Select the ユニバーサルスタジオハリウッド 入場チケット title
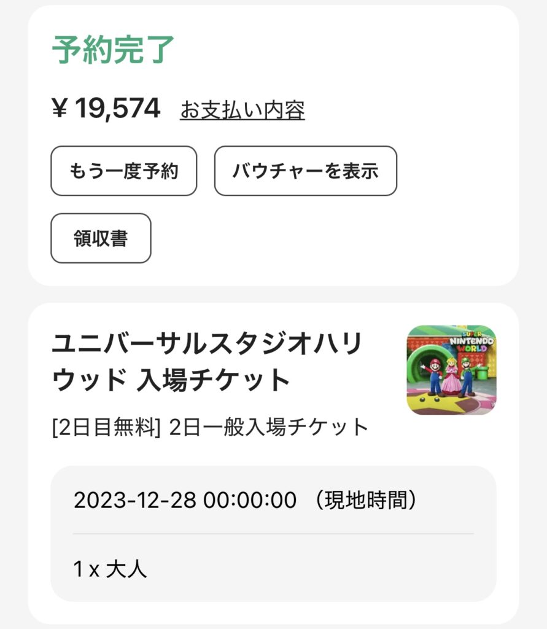 [x=208, y=361]
